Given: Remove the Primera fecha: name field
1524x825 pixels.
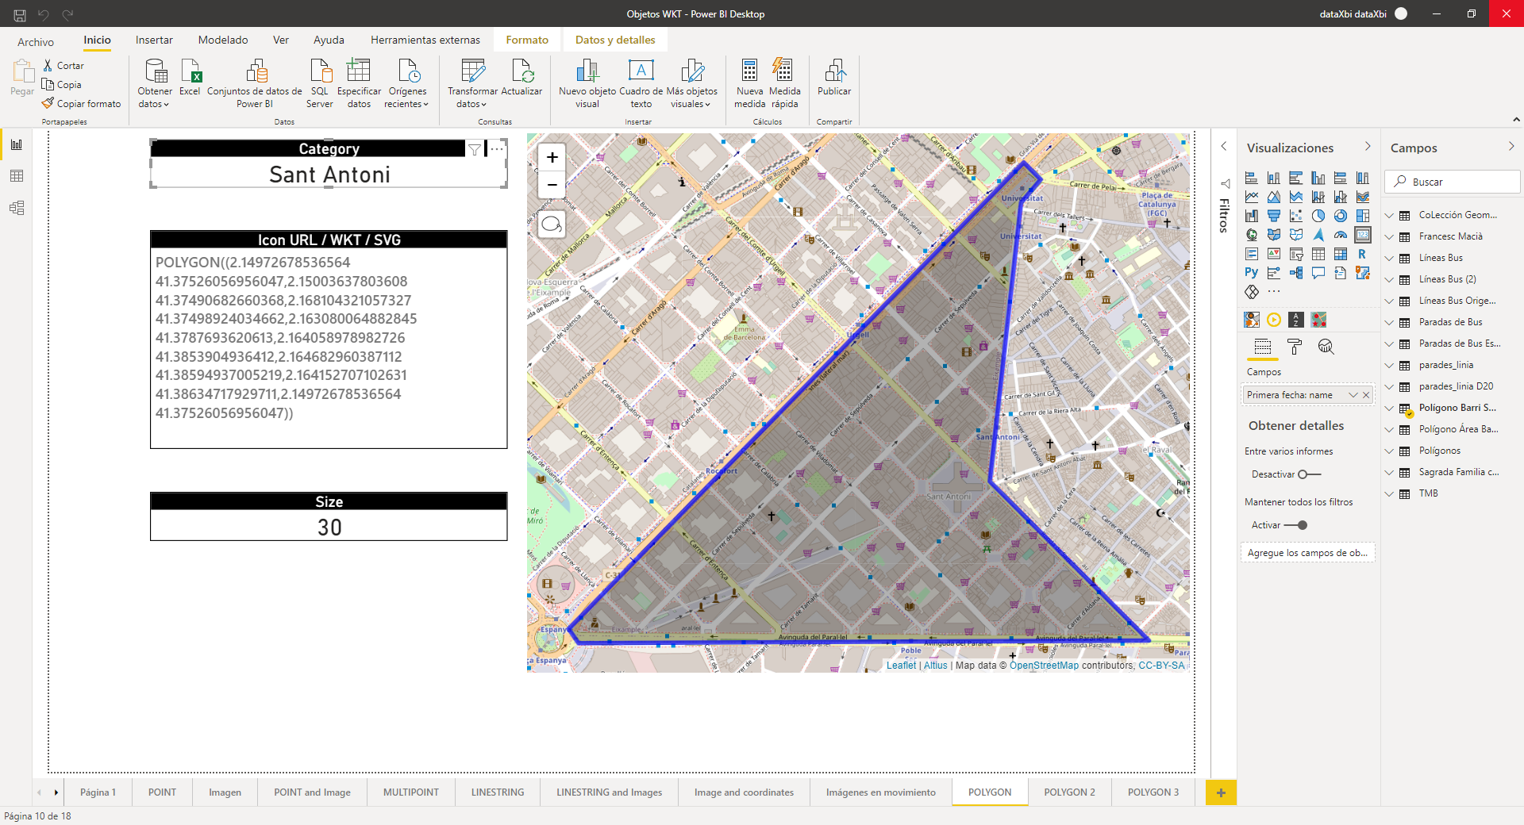Looking at the screenshot, I should (x=1366, y=395).
